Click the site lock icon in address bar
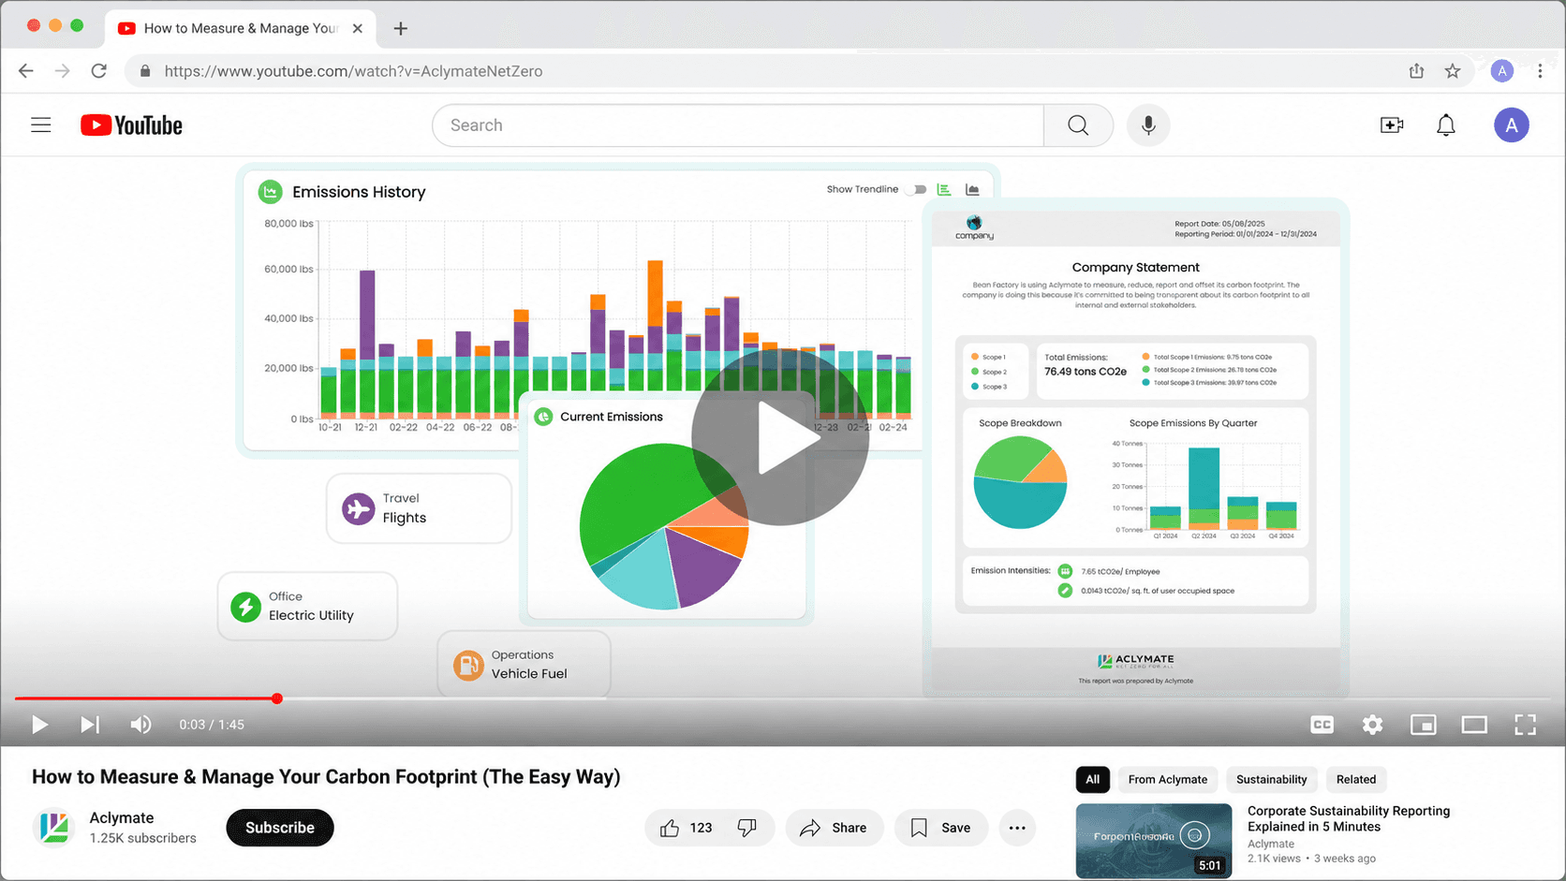The image size is (1566, 881). coord(145,71)
